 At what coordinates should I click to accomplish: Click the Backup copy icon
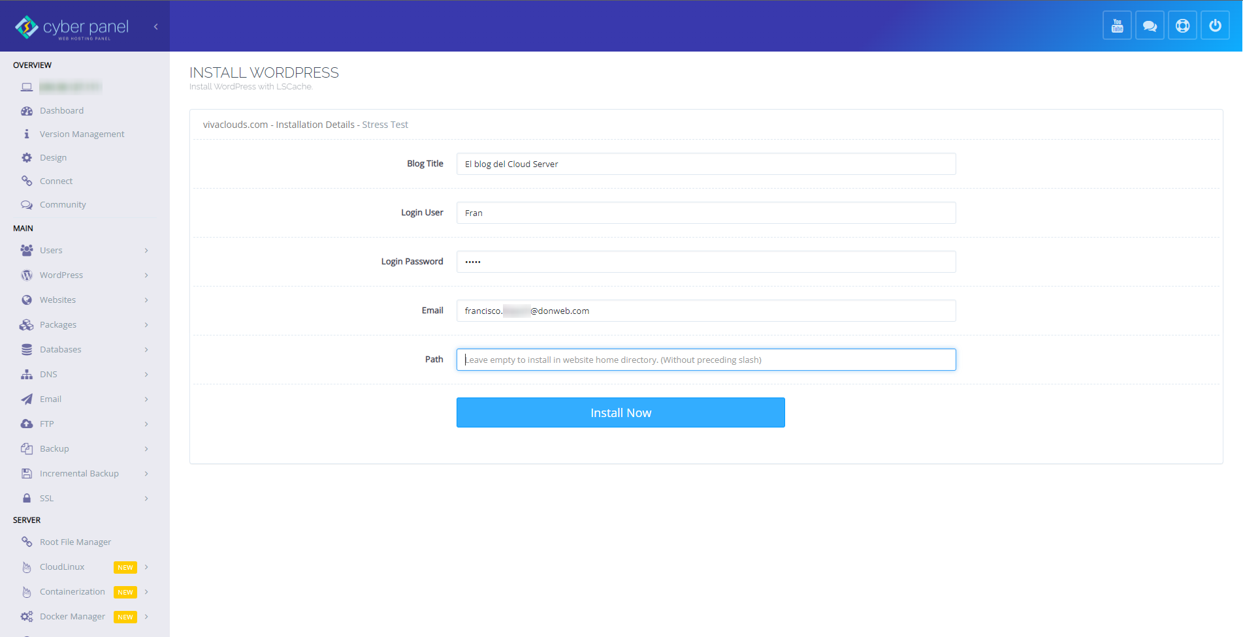tap(27, 448)
